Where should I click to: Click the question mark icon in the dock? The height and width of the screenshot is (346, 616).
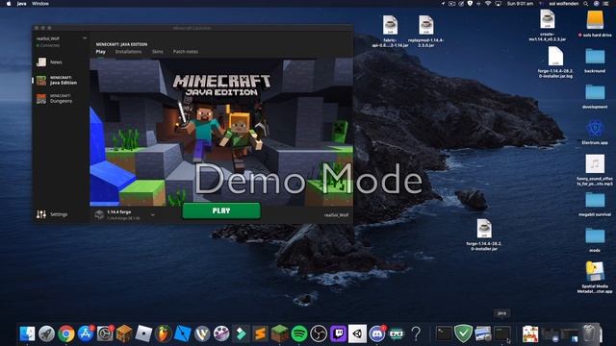pos(416,334)
